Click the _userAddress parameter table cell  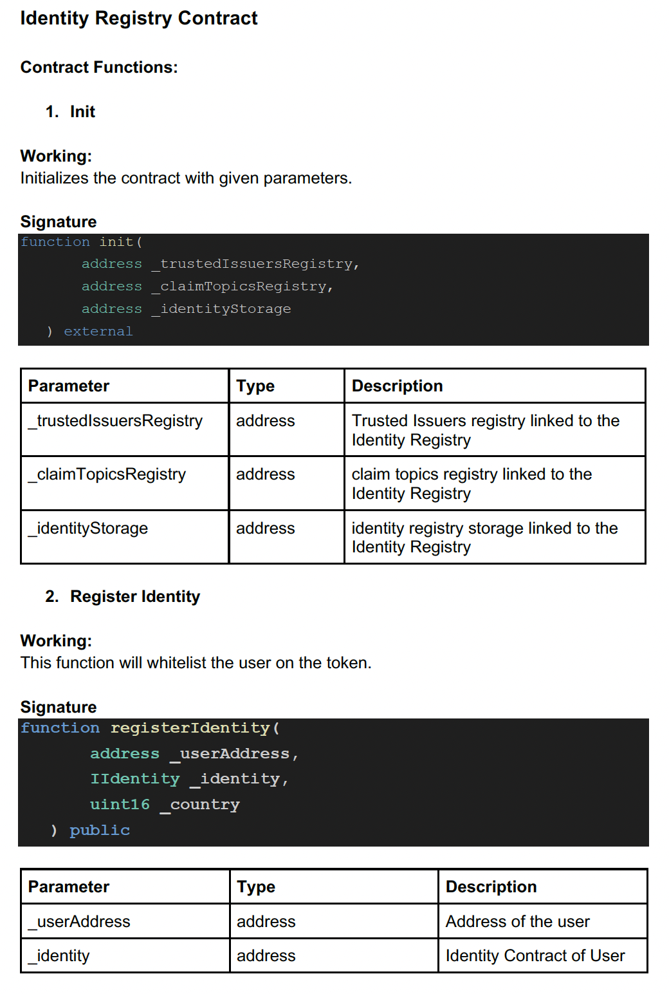(x=80, y=922)
